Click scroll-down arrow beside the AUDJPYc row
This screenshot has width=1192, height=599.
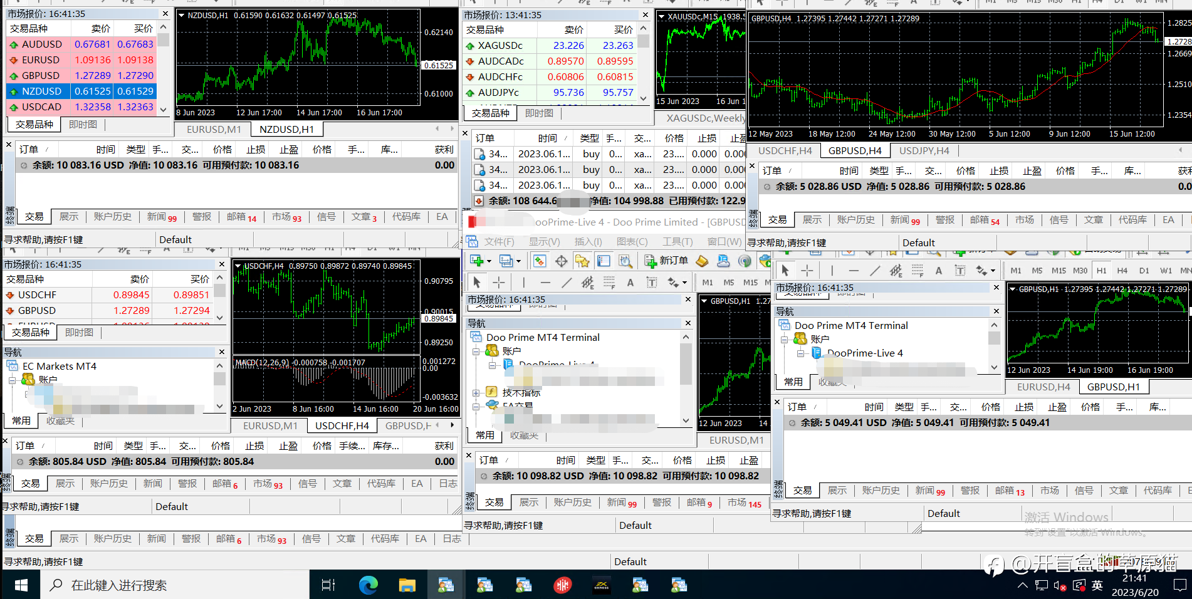point(644,98)
